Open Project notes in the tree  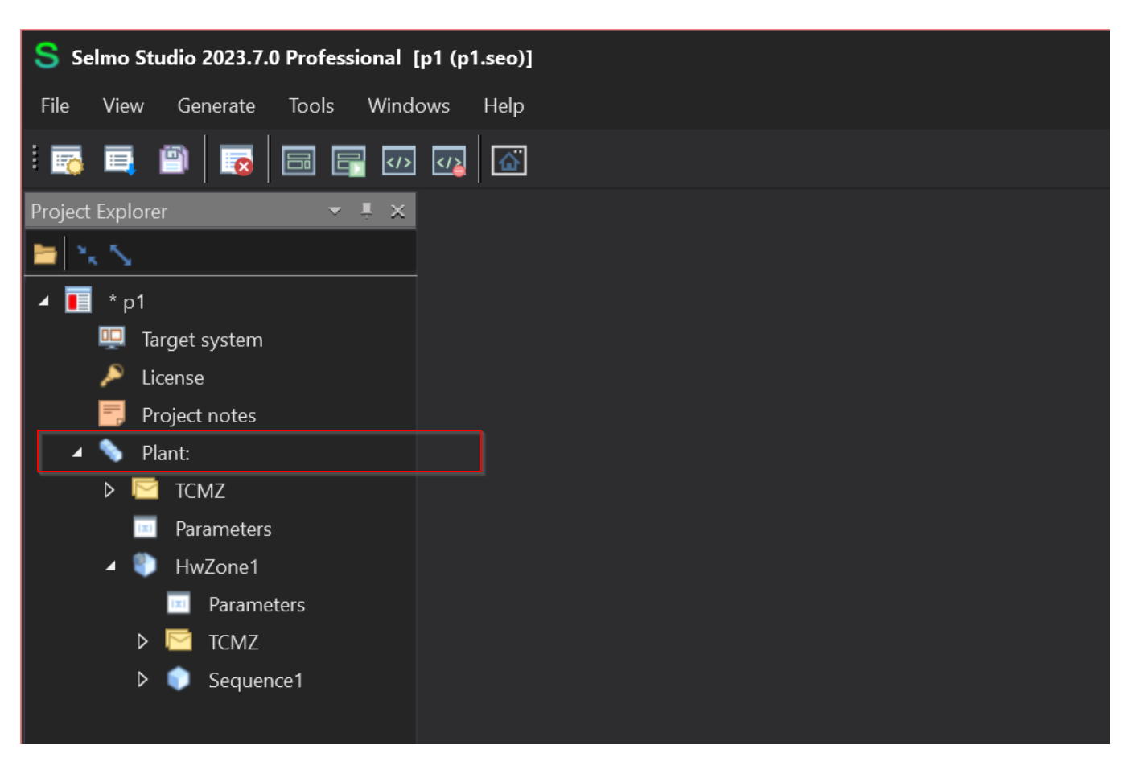tap(199, 415)
